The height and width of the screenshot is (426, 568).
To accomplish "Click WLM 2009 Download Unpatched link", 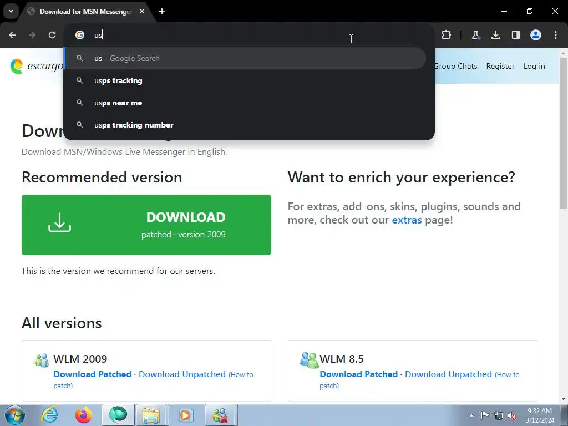I will pyautogui.click(x=182, y=374).
